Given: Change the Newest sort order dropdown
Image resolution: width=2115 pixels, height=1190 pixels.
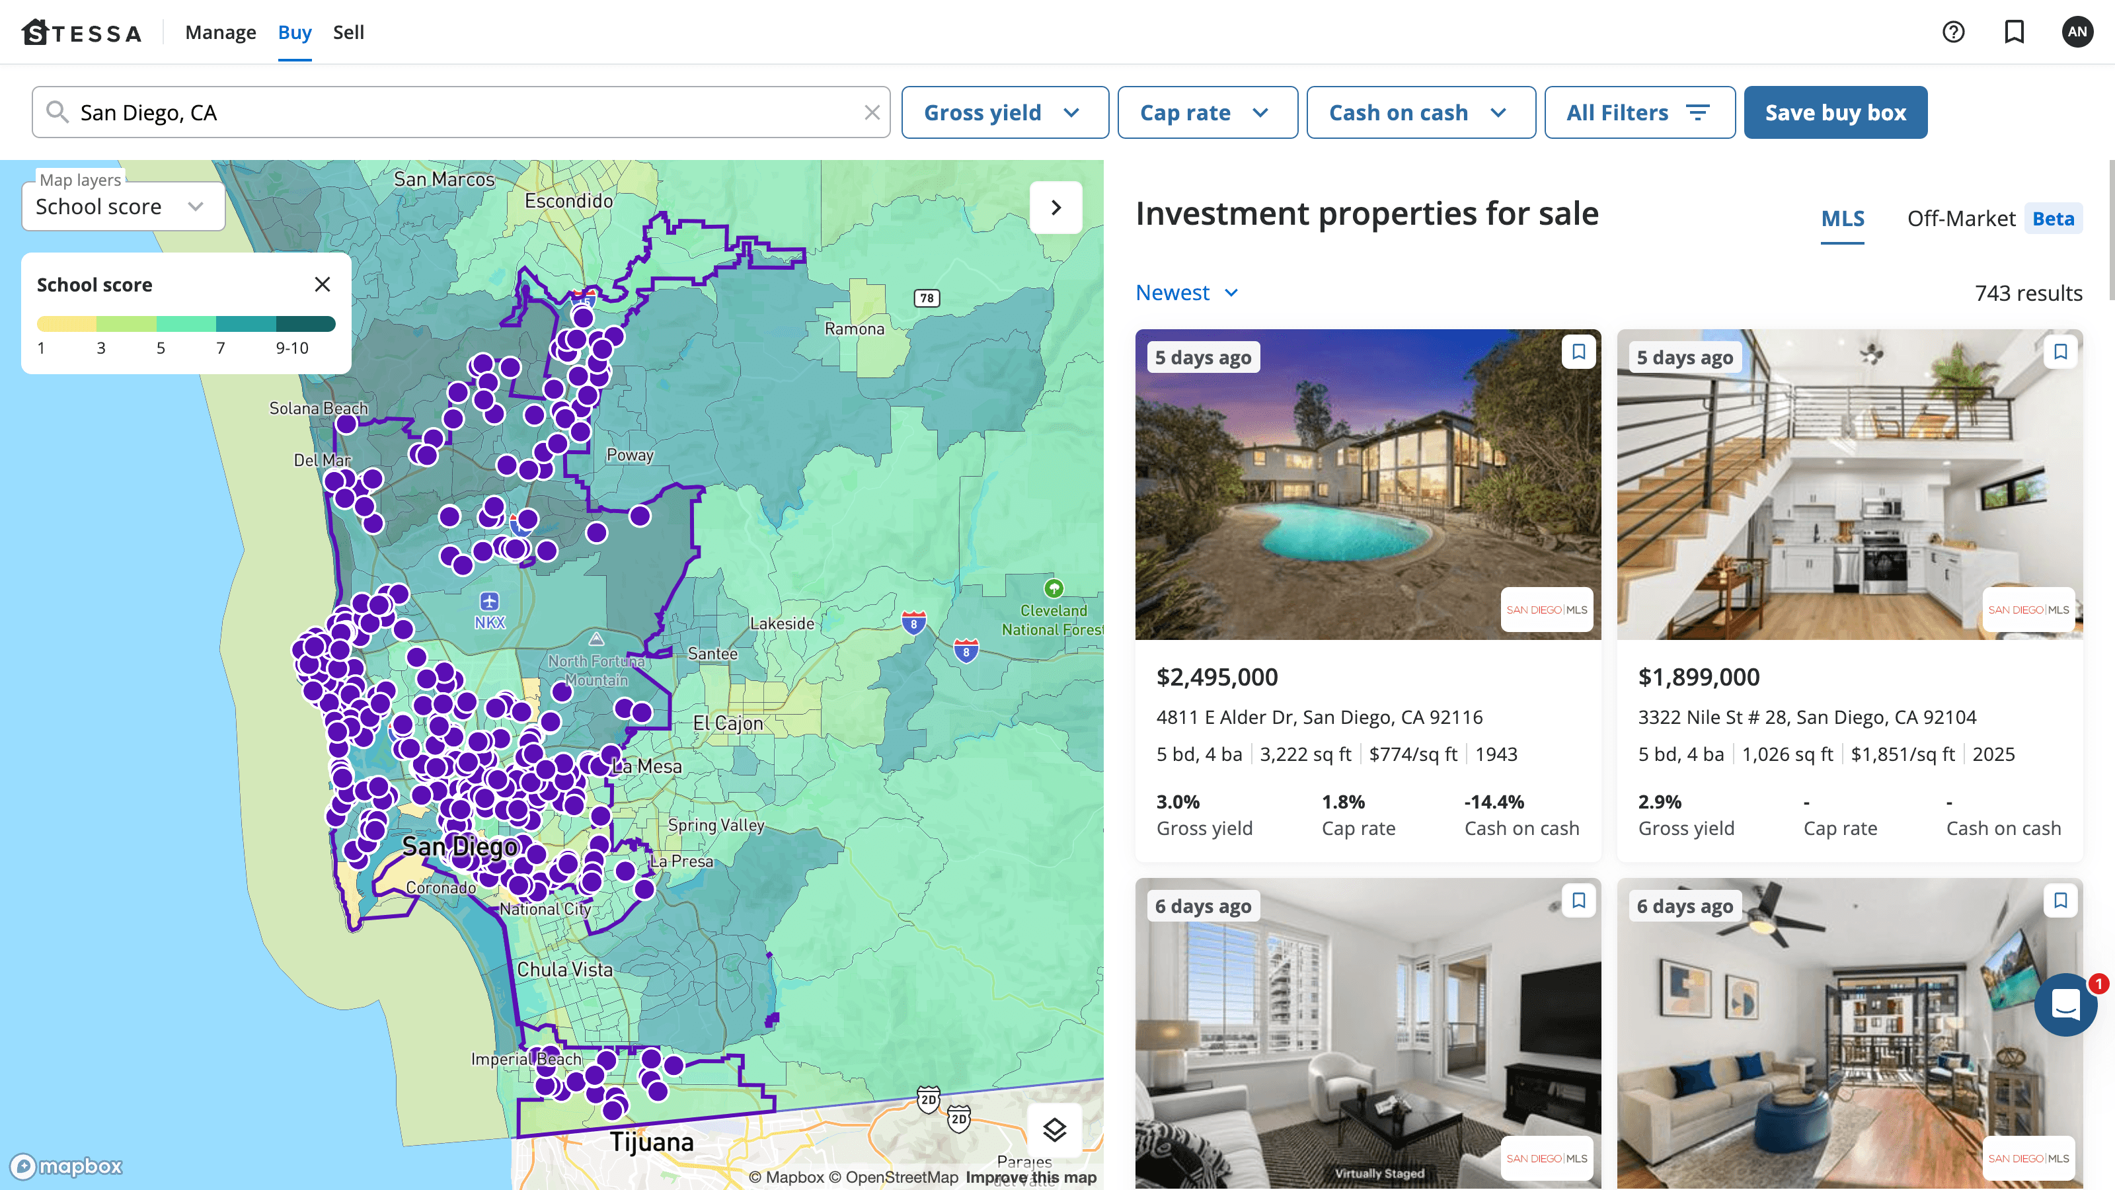Looking at the screenshot, I should 1186,293.
